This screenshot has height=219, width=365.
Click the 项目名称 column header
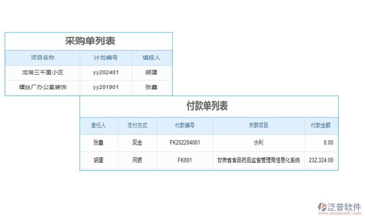(42, 58)
